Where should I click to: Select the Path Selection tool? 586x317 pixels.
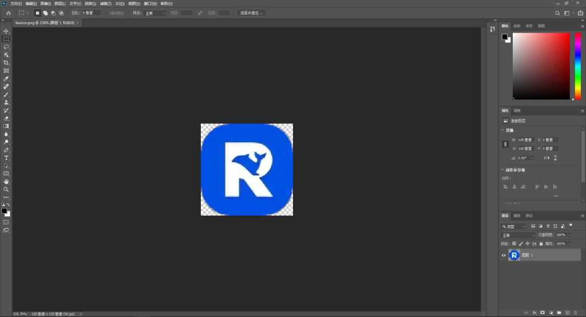6,166
